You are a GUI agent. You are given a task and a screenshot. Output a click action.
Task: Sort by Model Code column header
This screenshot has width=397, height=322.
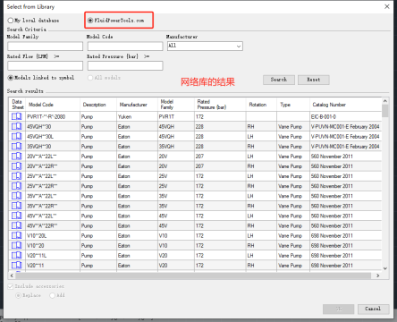(x=41, y=105)
